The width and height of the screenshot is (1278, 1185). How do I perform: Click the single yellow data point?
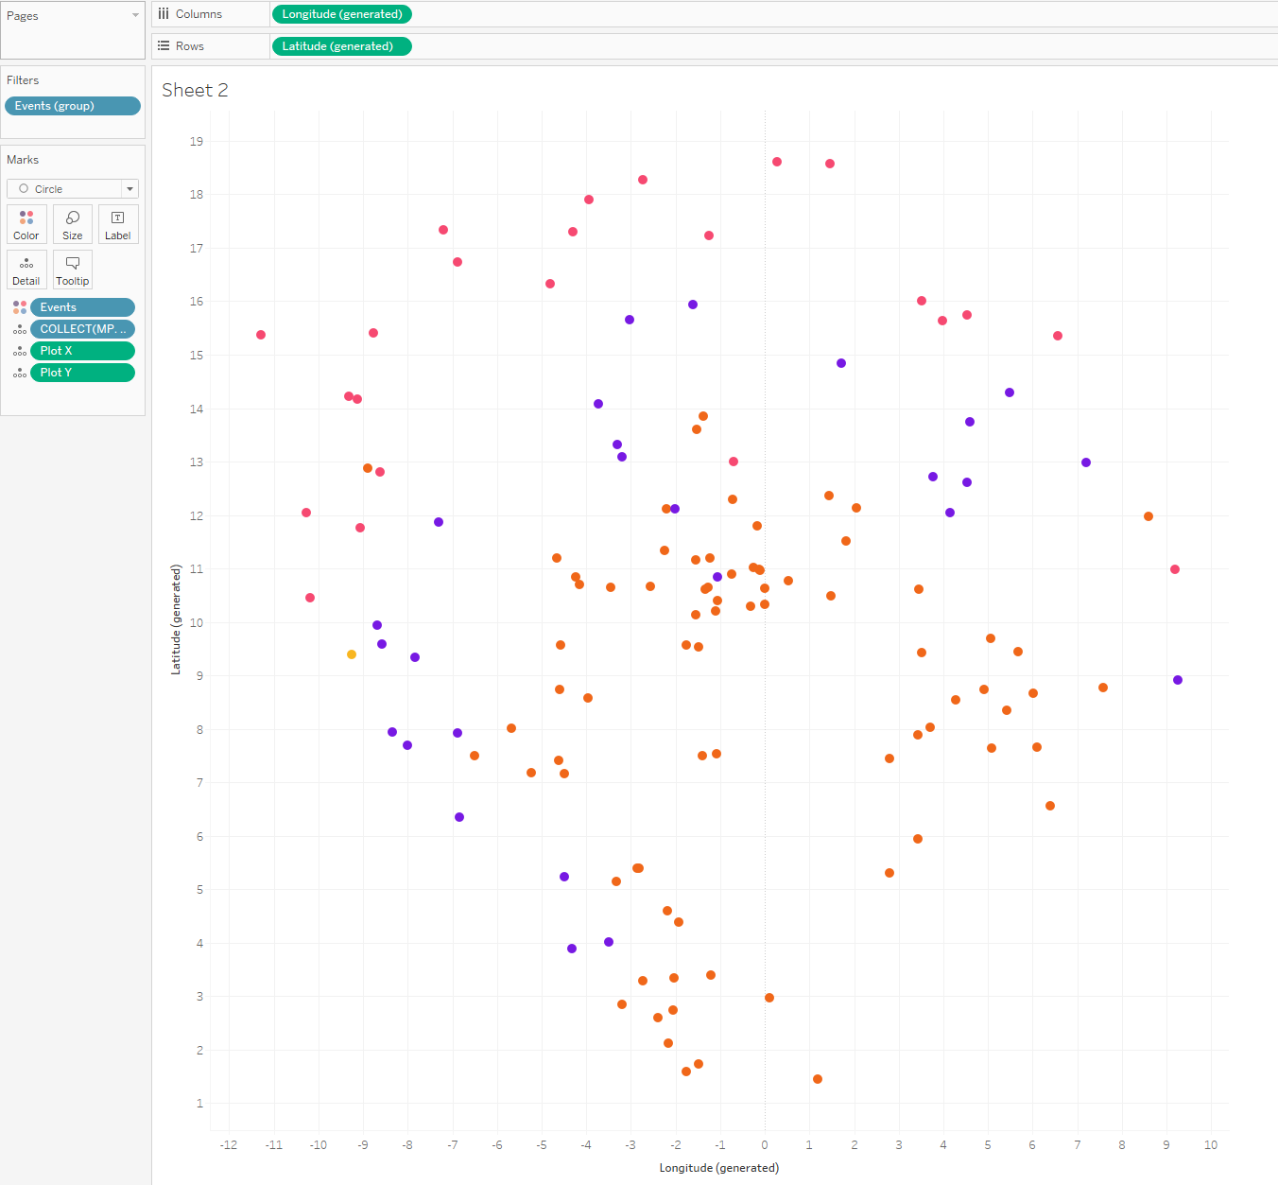(x=352, y=654)
